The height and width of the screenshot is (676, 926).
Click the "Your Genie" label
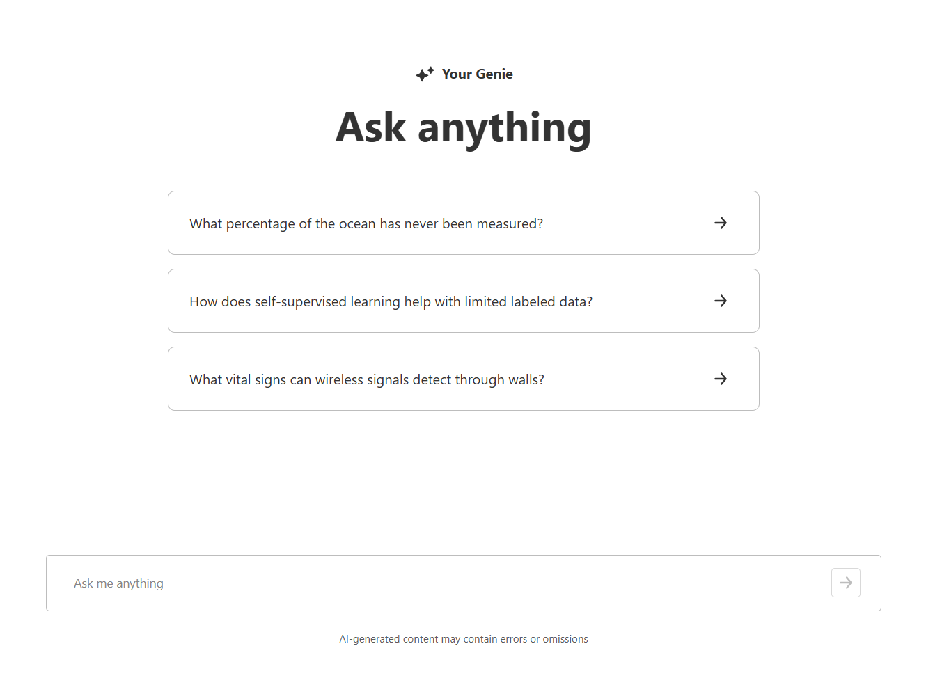click(477, 74)
